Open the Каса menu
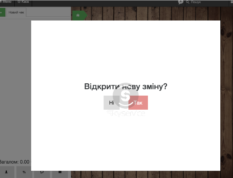 [23, 2]
